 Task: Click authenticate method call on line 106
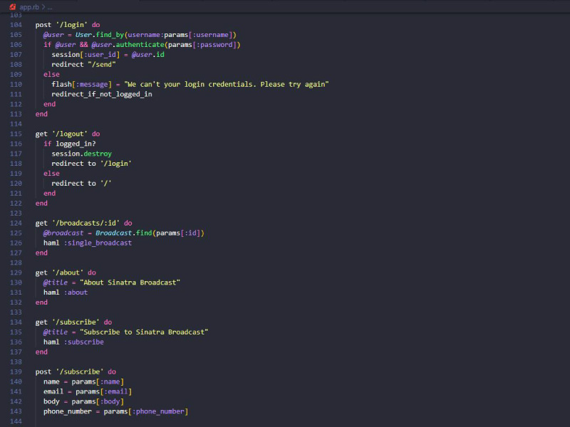(x=140, y=45)
